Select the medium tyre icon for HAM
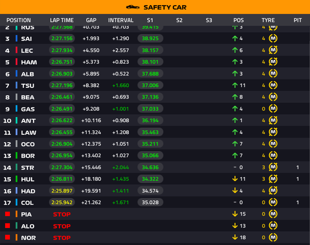Viewport: 310px width, 245px height. click(x=273, y=62)
